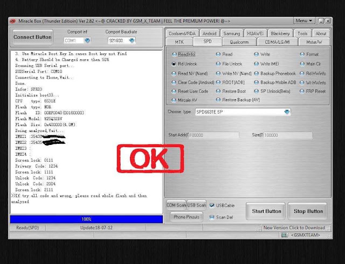Click the icon beside GSMXTEAM in status bar
The height and width of the screenshot is (264, 345).
tap(285, 235)
